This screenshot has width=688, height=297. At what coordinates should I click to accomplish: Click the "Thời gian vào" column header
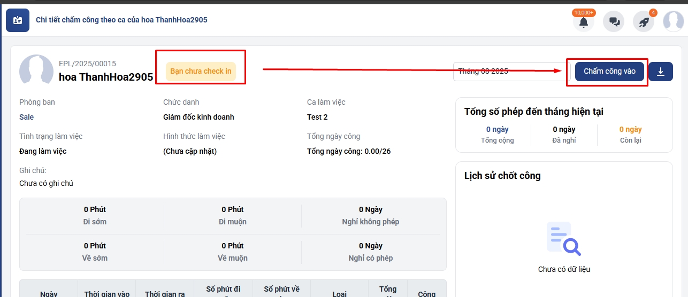[x=107, y=293]
